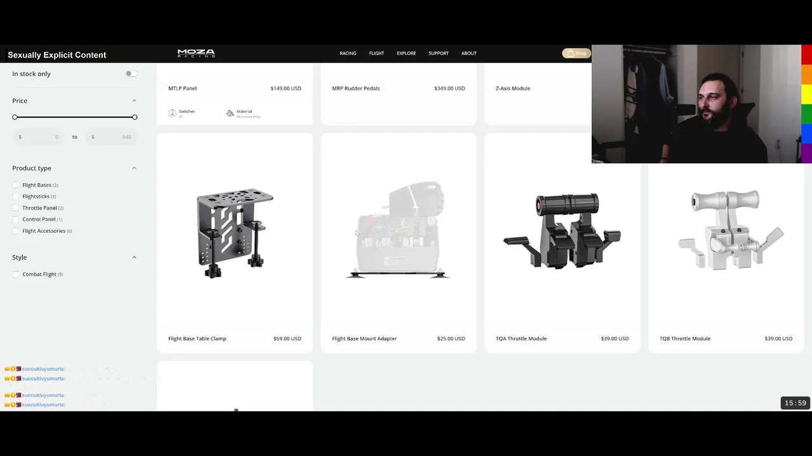Click the minimum price input field
Viewport: 812px width, 456px height.
(38, 137)
